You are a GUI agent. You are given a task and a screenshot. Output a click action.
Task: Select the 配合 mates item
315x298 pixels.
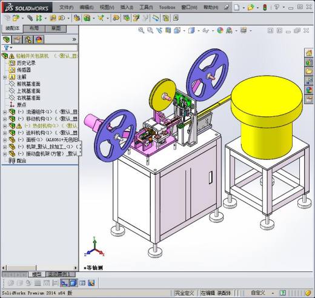21,161
